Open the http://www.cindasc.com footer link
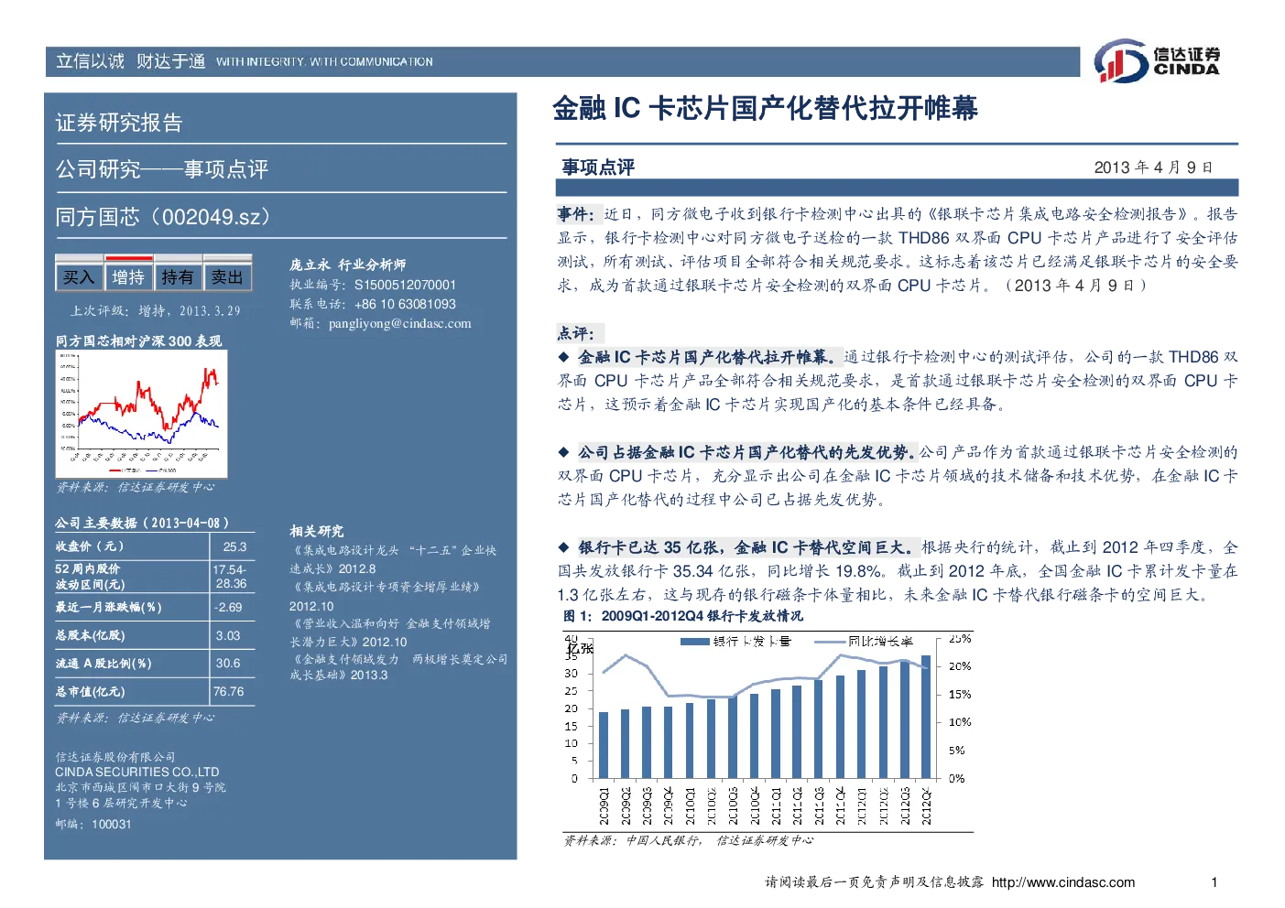 pos(1063,882)
